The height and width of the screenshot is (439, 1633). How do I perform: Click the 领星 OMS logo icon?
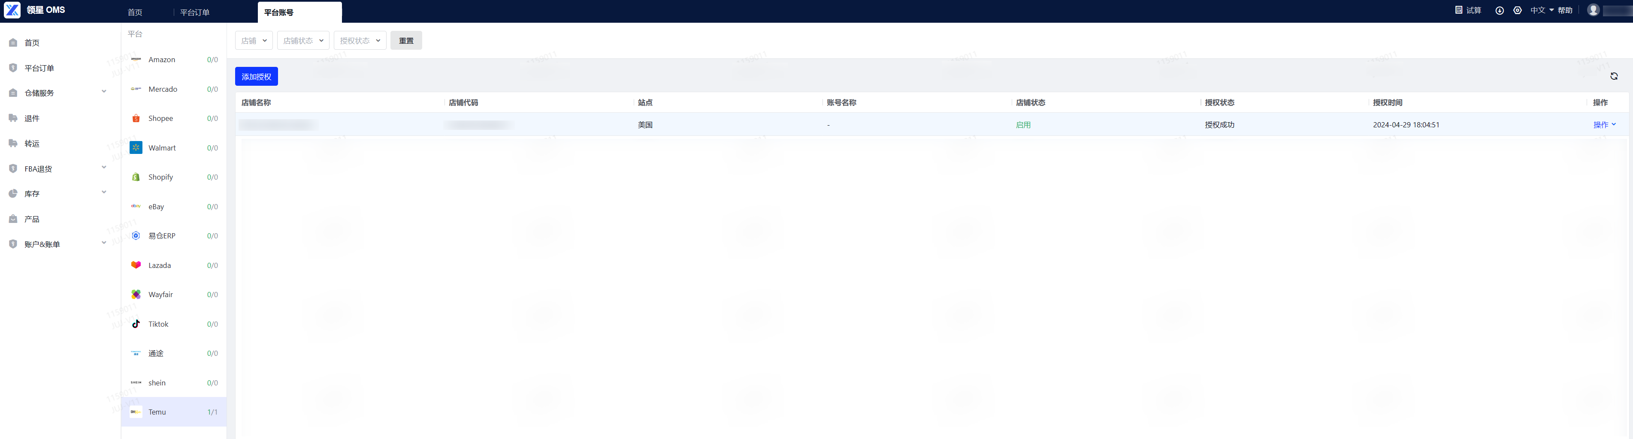coord(12,10)
